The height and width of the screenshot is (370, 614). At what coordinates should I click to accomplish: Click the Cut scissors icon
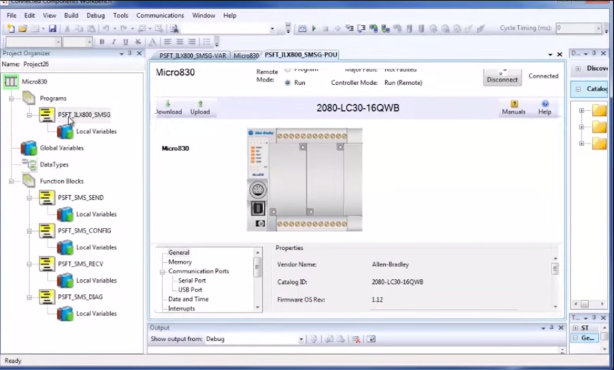[67, 28]
